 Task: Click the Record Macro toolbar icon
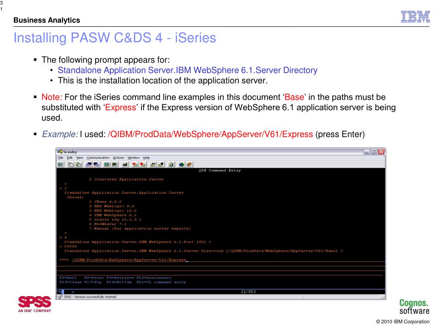coord(135,164)
